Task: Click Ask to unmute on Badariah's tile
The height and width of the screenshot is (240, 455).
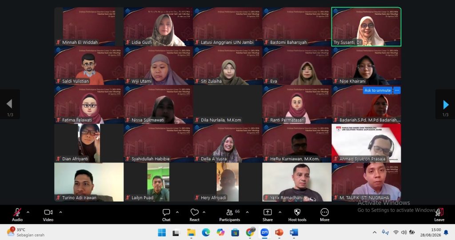Action: point(378,90)
